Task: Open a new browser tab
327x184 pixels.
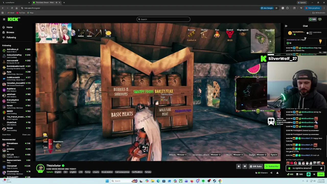Action: (x=64, y=3)
